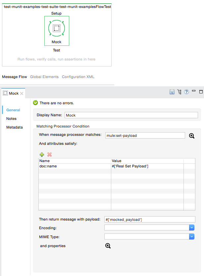Open help with the question mark icon
Viewport: 204px width, 276px height.
click(186, 92)
